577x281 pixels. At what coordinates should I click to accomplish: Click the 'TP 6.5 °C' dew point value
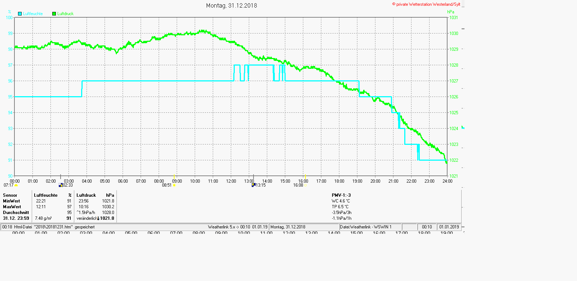(x=340, y=207)
